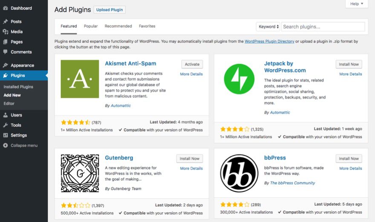Switch to the Featured tab
Viewport: 375px width, 222px height.
(x=69, y=26)
